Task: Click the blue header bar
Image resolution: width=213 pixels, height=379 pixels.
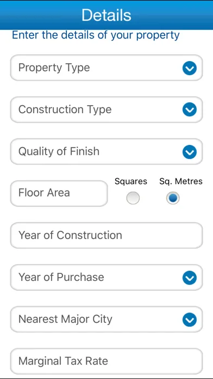Action: point(106,15)
